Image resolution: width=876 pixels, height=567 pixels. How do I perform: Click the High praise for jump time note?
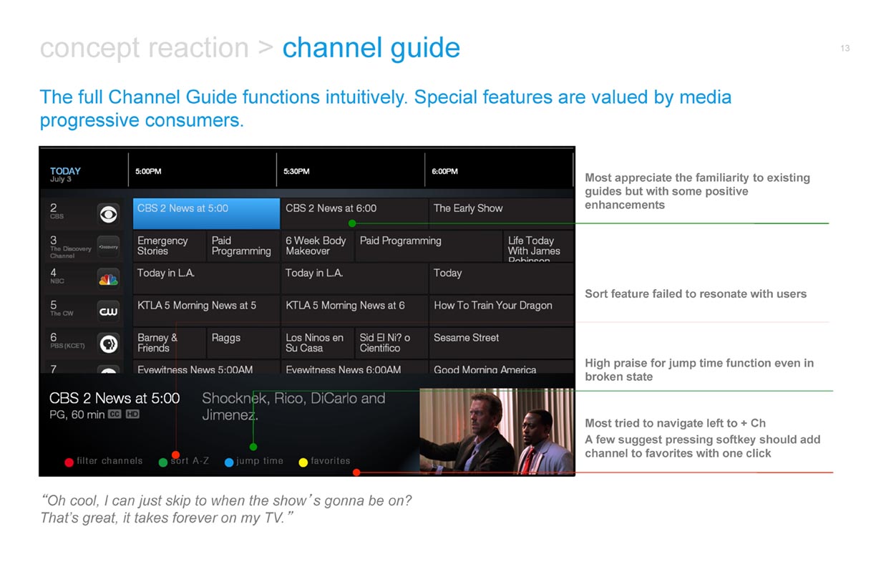[699, 369]
